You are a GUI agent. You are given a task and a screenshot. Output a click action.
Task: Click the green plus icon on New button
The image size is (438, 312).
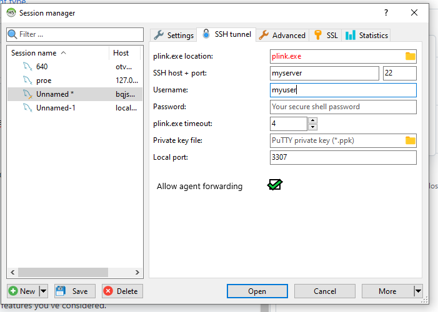[x=13, y=291]
